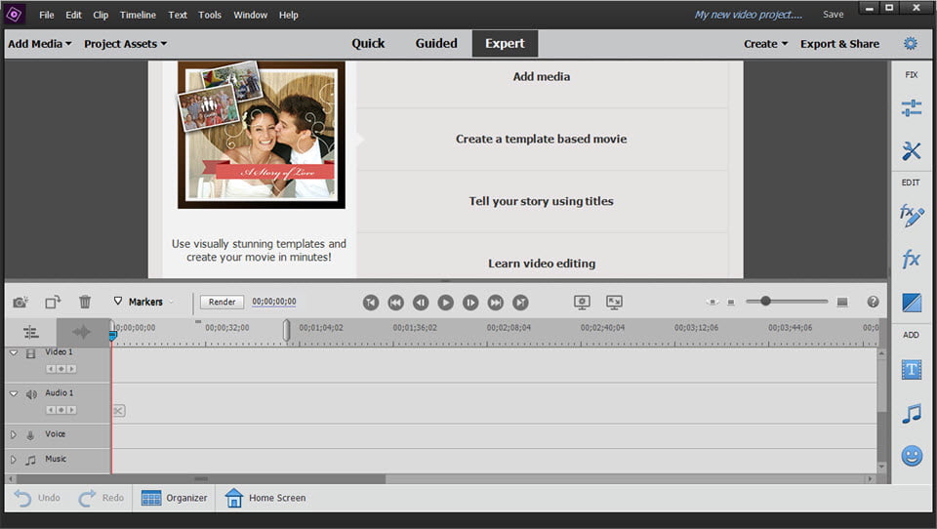This screenshot has width=937, height=529.
Task: Open the Markers dropdown
Action: click(143, 302)
